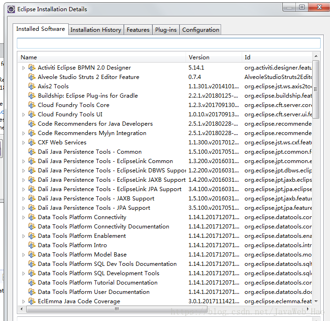Click the Axis2 Tools feature icon
330x321 pixels.
(x=32, y=86)
